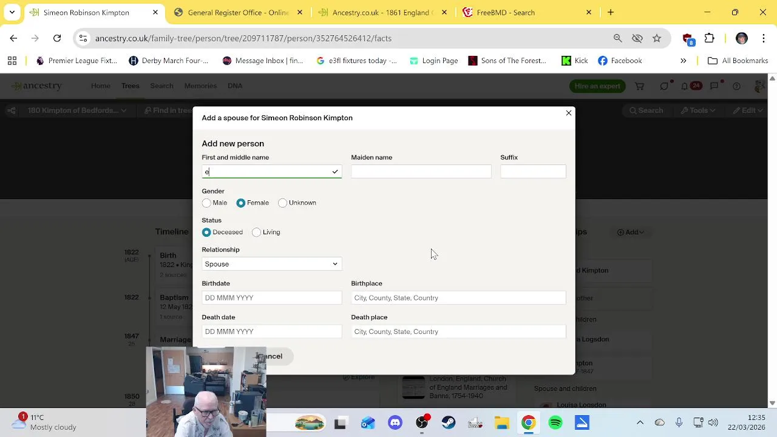Click the Suffix field
Screen dimensions: 777x437
click(533, 172)
